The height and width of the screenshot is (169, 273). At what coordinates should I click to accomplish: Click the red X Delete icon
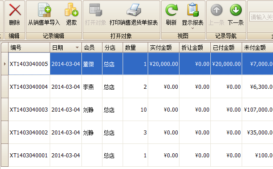pos(15,10)
